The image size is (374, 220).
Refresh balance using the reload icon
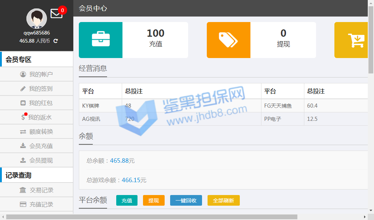[56, 41]
